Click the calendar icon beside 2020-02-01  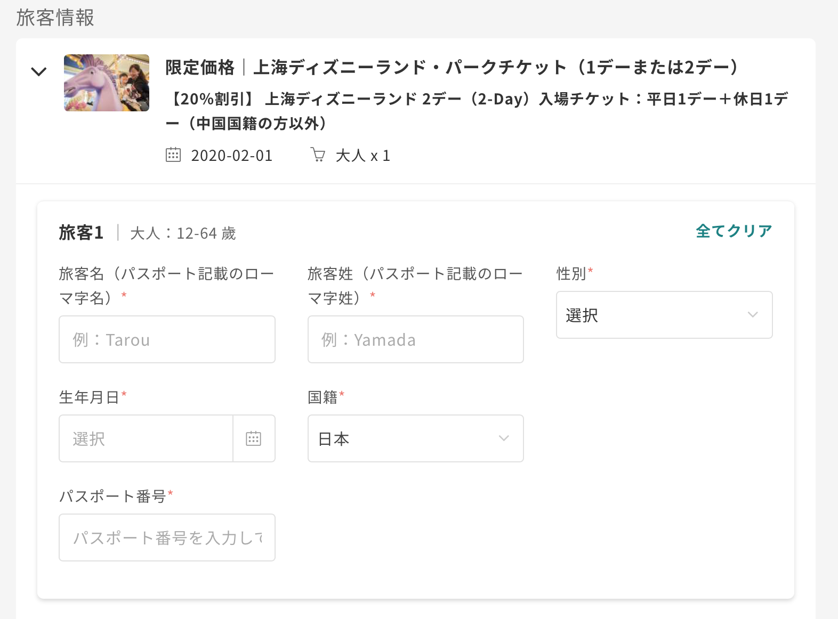[x=173, y=155]
